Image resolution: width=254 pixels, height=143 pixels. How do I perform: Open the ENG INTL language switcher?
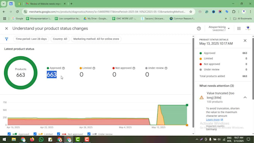(x=229, y=139)
